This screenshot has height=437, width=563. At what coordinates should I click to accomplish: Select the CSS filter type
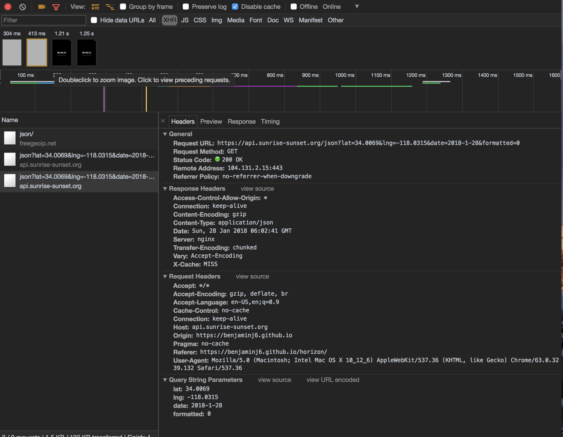pos(200,20)
